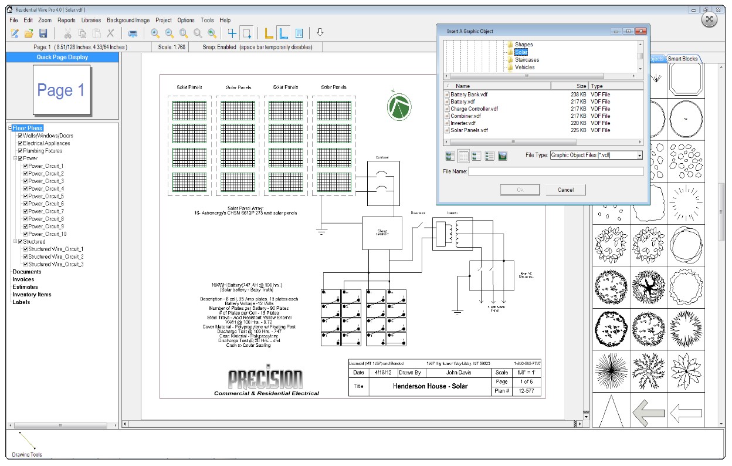Open the Reports menu

pos(66,20)
